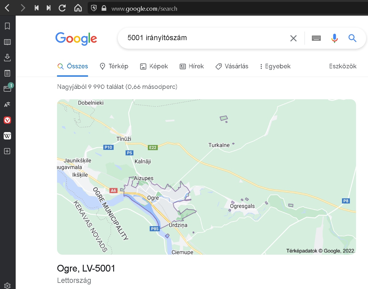Open the tracker blocker shield
368x289 pixels.
pyautogui.click(x=94, y=8)
